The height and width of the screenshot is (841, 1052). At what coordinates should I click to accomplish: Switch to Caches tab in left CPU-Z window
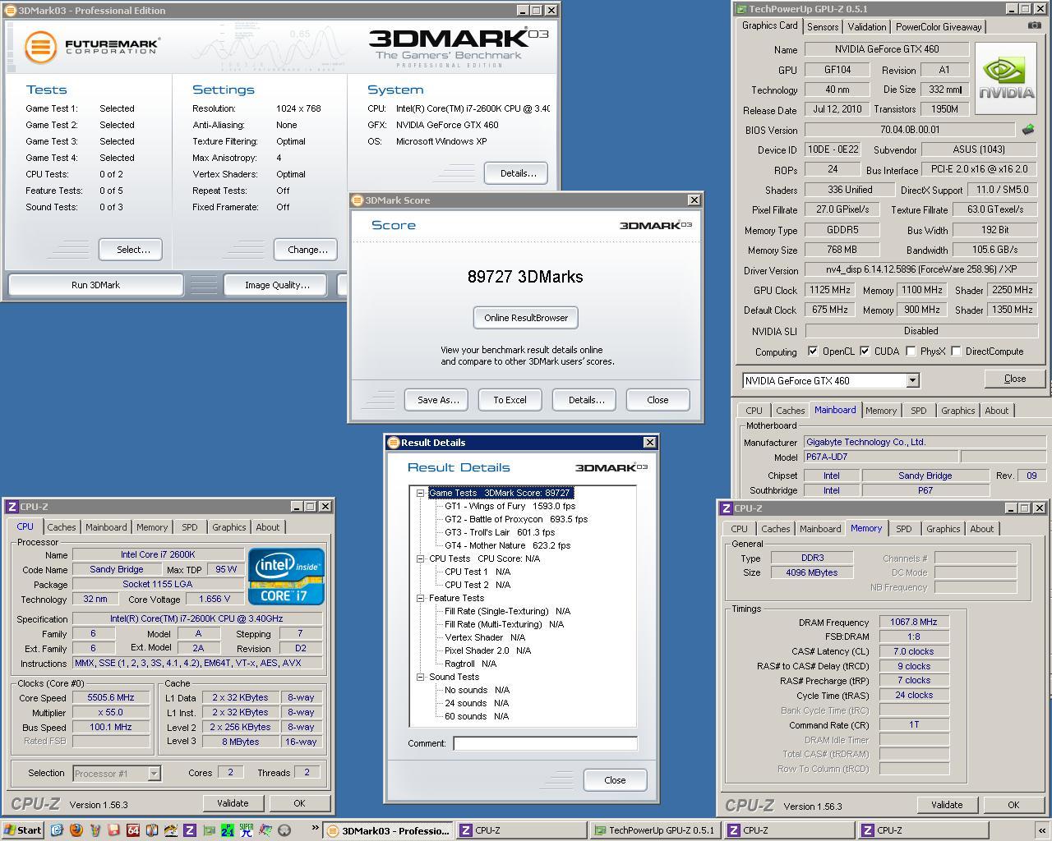pyautogui.click(x=62, y=527)
